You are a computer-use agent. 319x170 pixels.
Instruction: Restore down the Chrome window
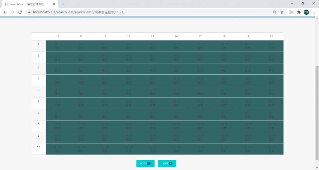(303, 3)
